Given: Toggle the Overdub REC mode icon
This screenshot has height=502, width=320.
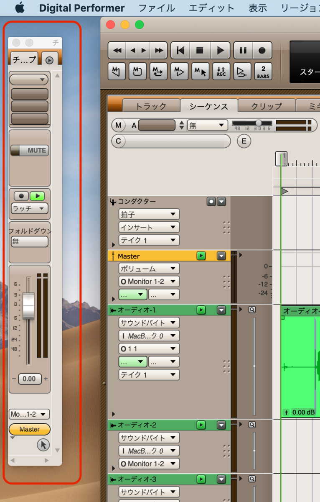Looking at the screenshot, I should (x=221, y=71).
